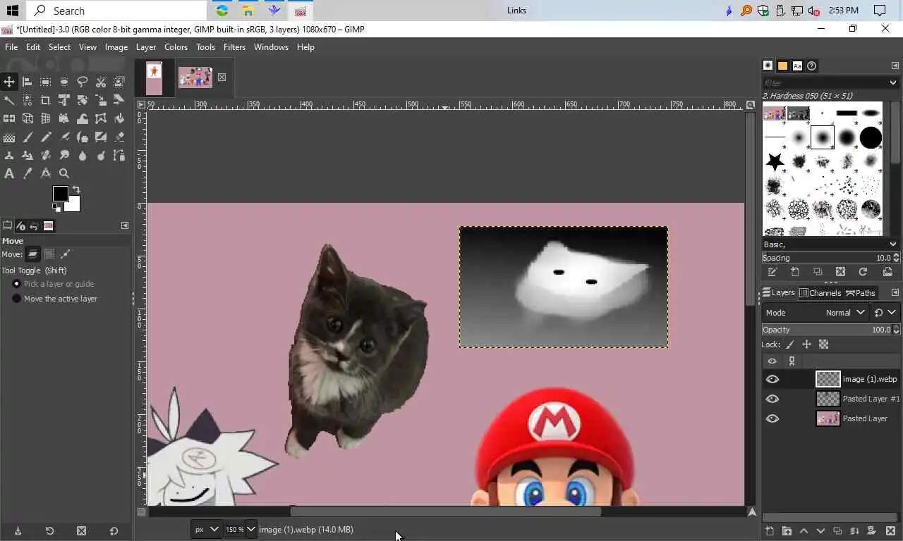Select the Paintbrush tool
Image resolution: width=903 pixels, height=541 pixels.
coord(28,137)
